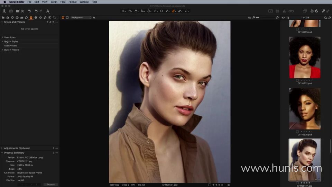This screenshot has height=187, width=332.
Task: Select the CF110678.psd thumbnail
Action: click(x=305, y=108)
